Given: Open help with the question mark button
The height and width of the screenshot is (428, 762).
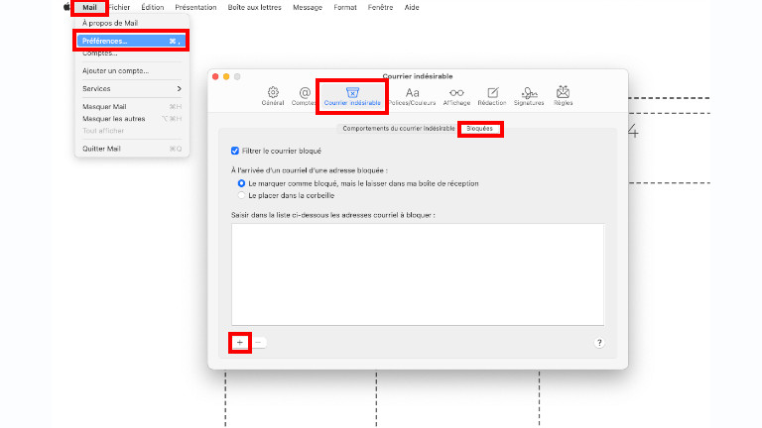Looking at the screenshot, I should 599,343.
